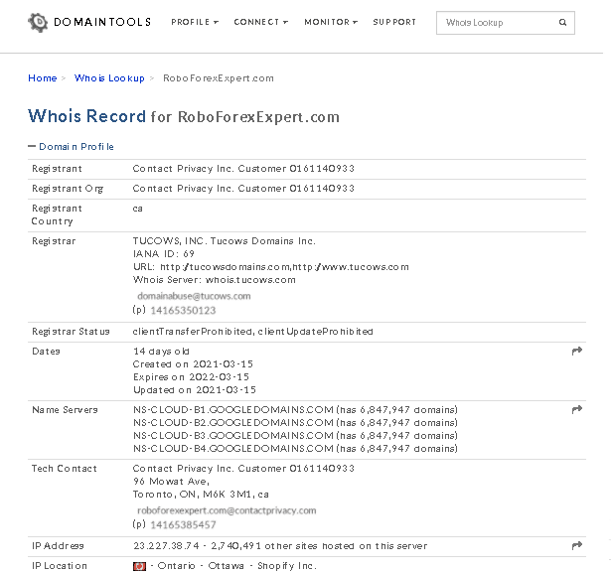Viewport: 611px width, 572px height.
Task: Click NS-CLOUD-B1.GOOGLEDOMAINS.COM name server
Action: pos(233,409)
